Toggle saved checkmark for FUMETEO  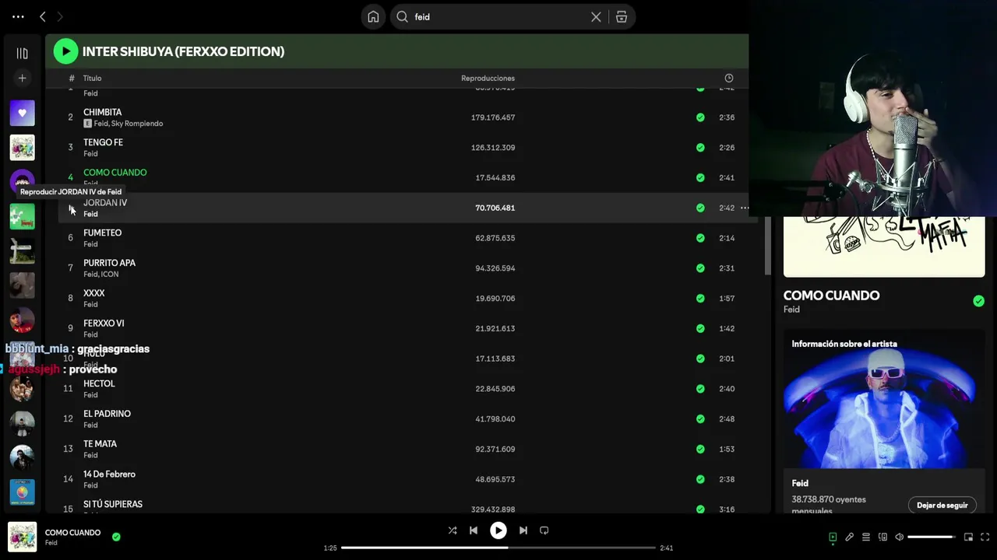tap(700, 238)
